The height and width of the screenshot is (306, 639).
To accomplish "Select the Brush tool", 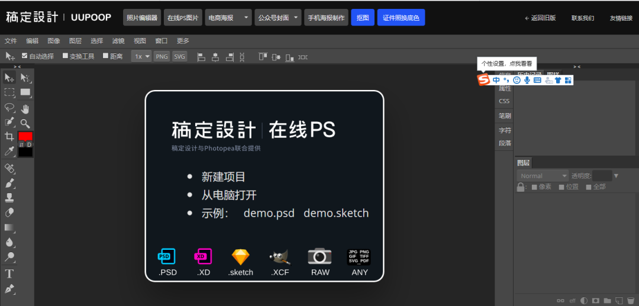I will tap(9, 183).
